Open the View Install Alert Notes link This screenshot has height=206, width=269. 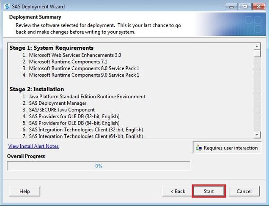tap(33, 146)
